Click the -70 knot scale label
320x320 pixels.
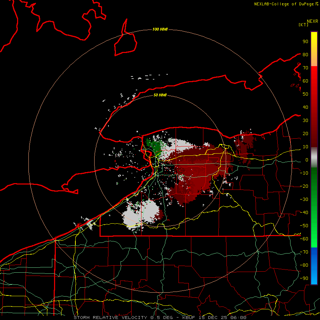(304, 252)
